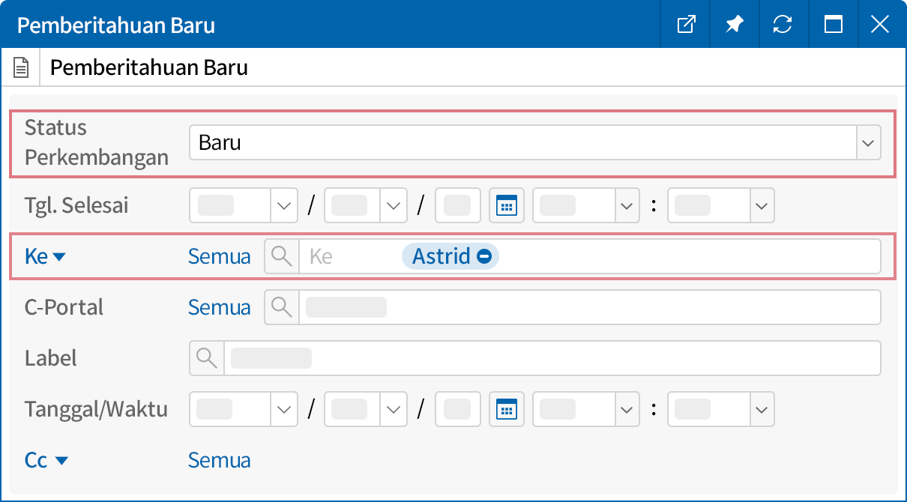Click Semua next to the Ke field
The image size is (907, 502).
point(219,255)
